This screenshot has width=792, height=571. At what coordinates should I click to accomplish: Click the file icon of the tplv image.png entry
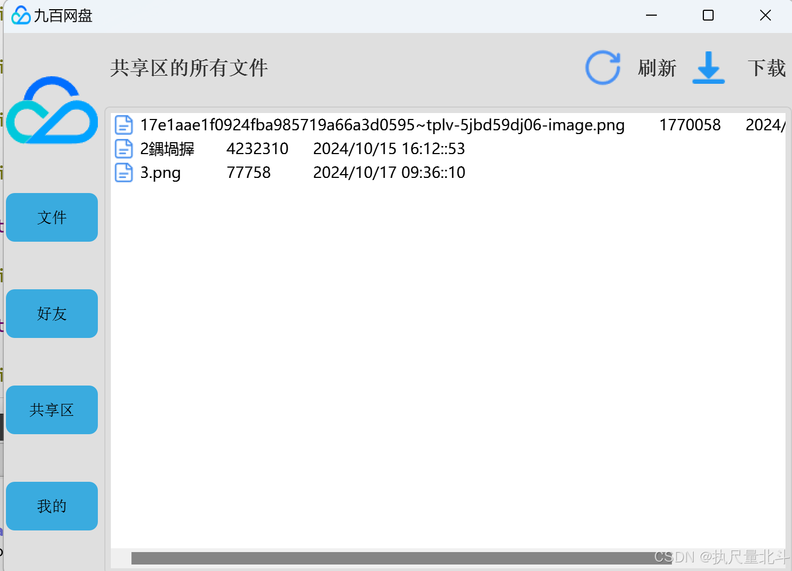pos(124,125)
